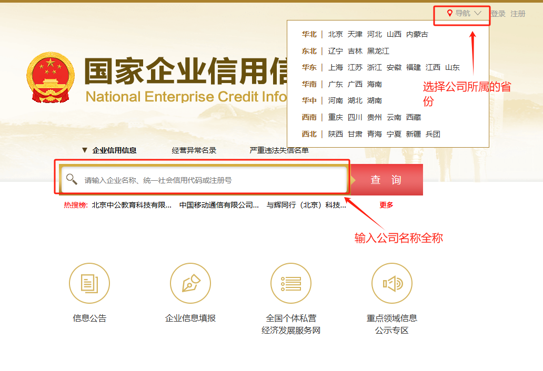Choose 广西 in the province list
The height and width of the screenshot is (371, 543).
tap(355, 84)
